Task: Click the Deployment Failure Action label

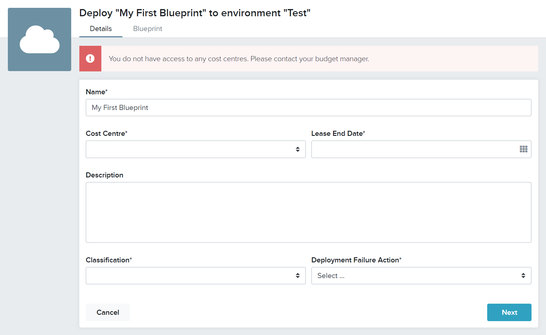Action: (x=356, y=260)
